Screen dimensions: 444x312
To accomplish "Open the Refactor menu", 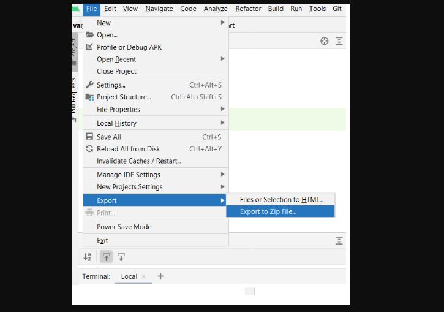I will (x=248, y=9).
